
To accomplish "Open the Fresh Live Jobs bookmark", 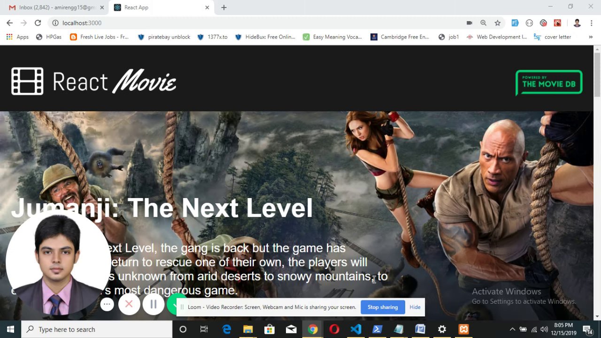I will click(x=99, y=37).
